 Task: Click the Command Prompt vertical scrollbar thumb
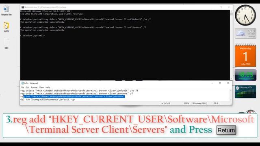click(x=231, y=14)
